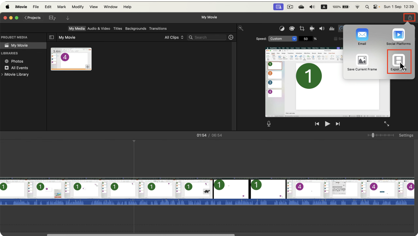Open the Window menu
Image resolution: width=418 pixels, height=236 pixels.
pos(110,7)
